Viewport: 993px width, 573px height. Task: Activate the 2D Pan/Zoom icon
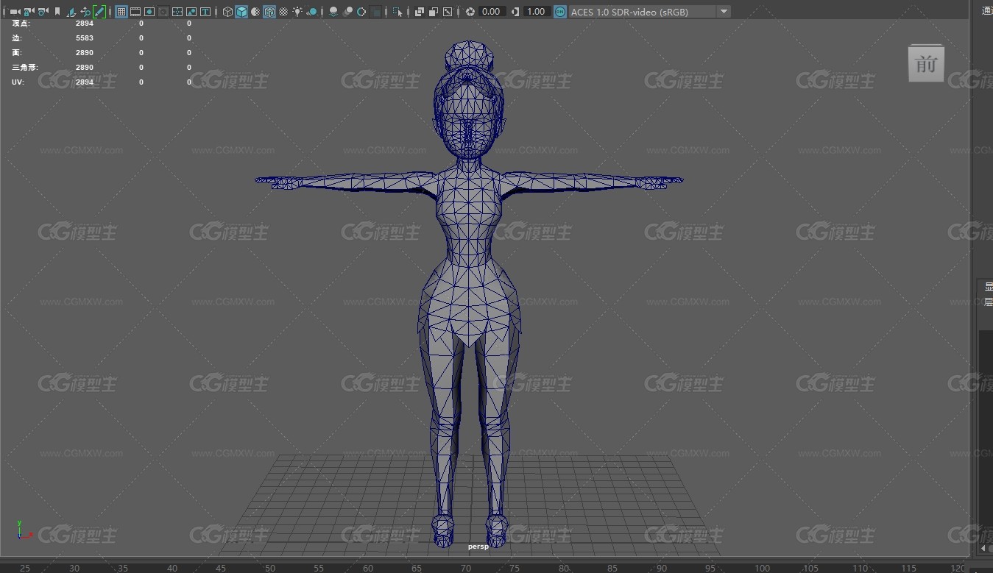[x=85, y=12]
